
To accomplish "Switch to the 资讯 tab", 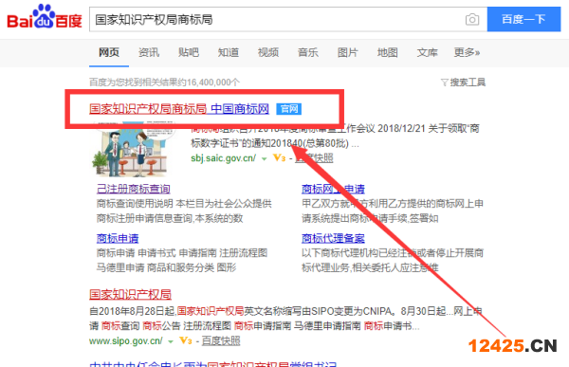I will (149, 53).
